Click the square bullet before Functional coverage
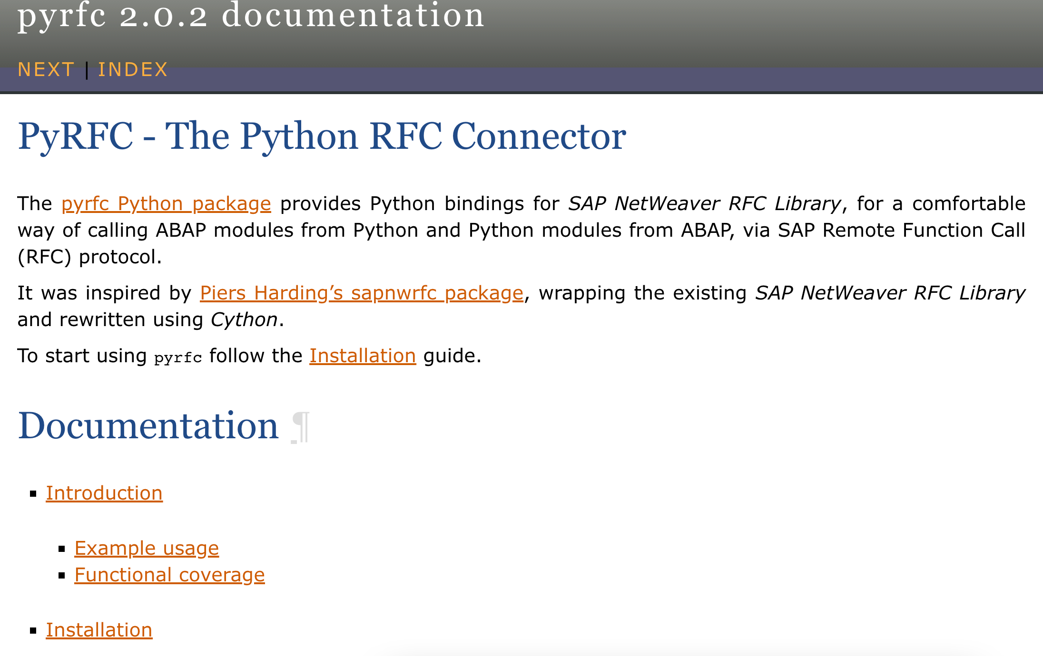 tap(62, 576)
